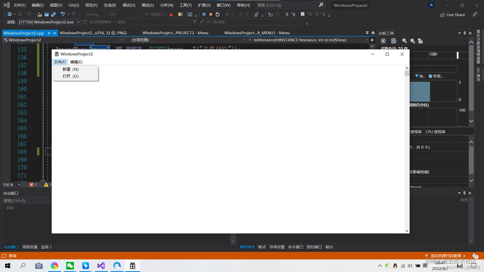Open the 156 % zoom level dropdown
The height and width of the screenshot is (272, 484).
19,185
